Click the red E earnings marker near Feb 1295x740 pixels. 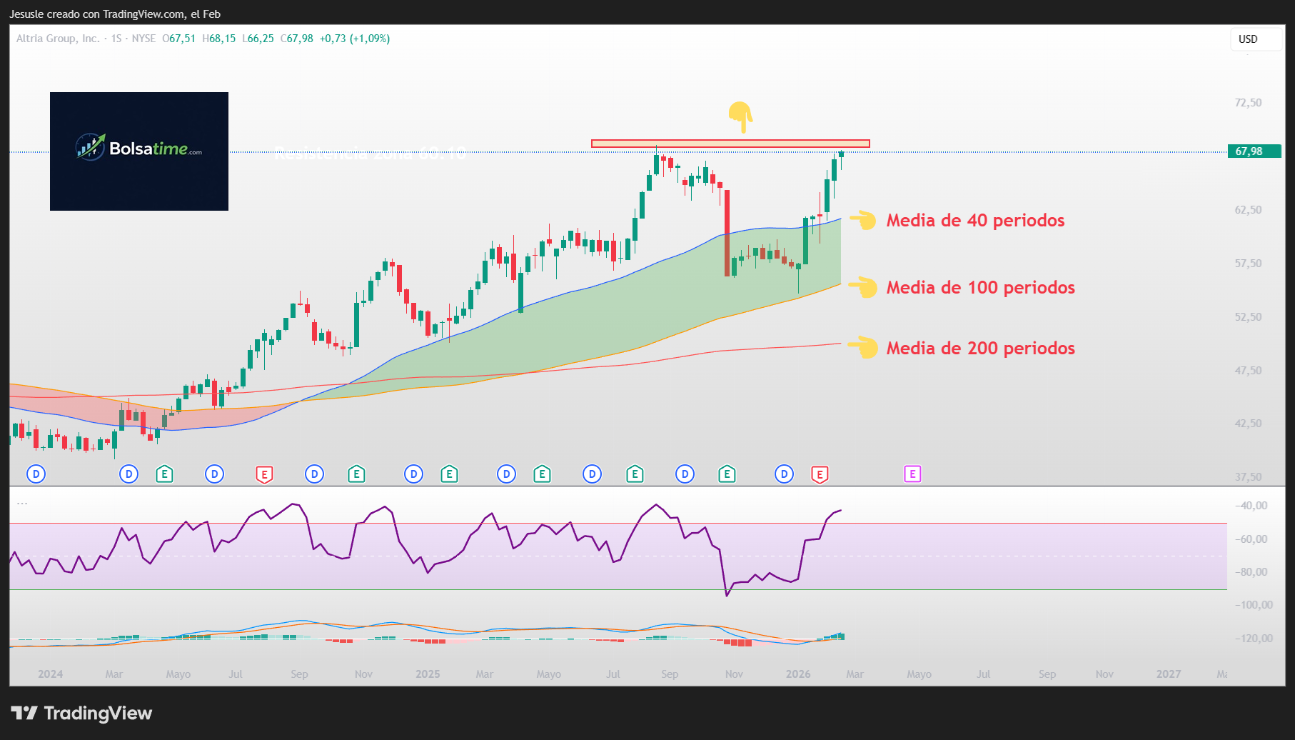point(820,474)
